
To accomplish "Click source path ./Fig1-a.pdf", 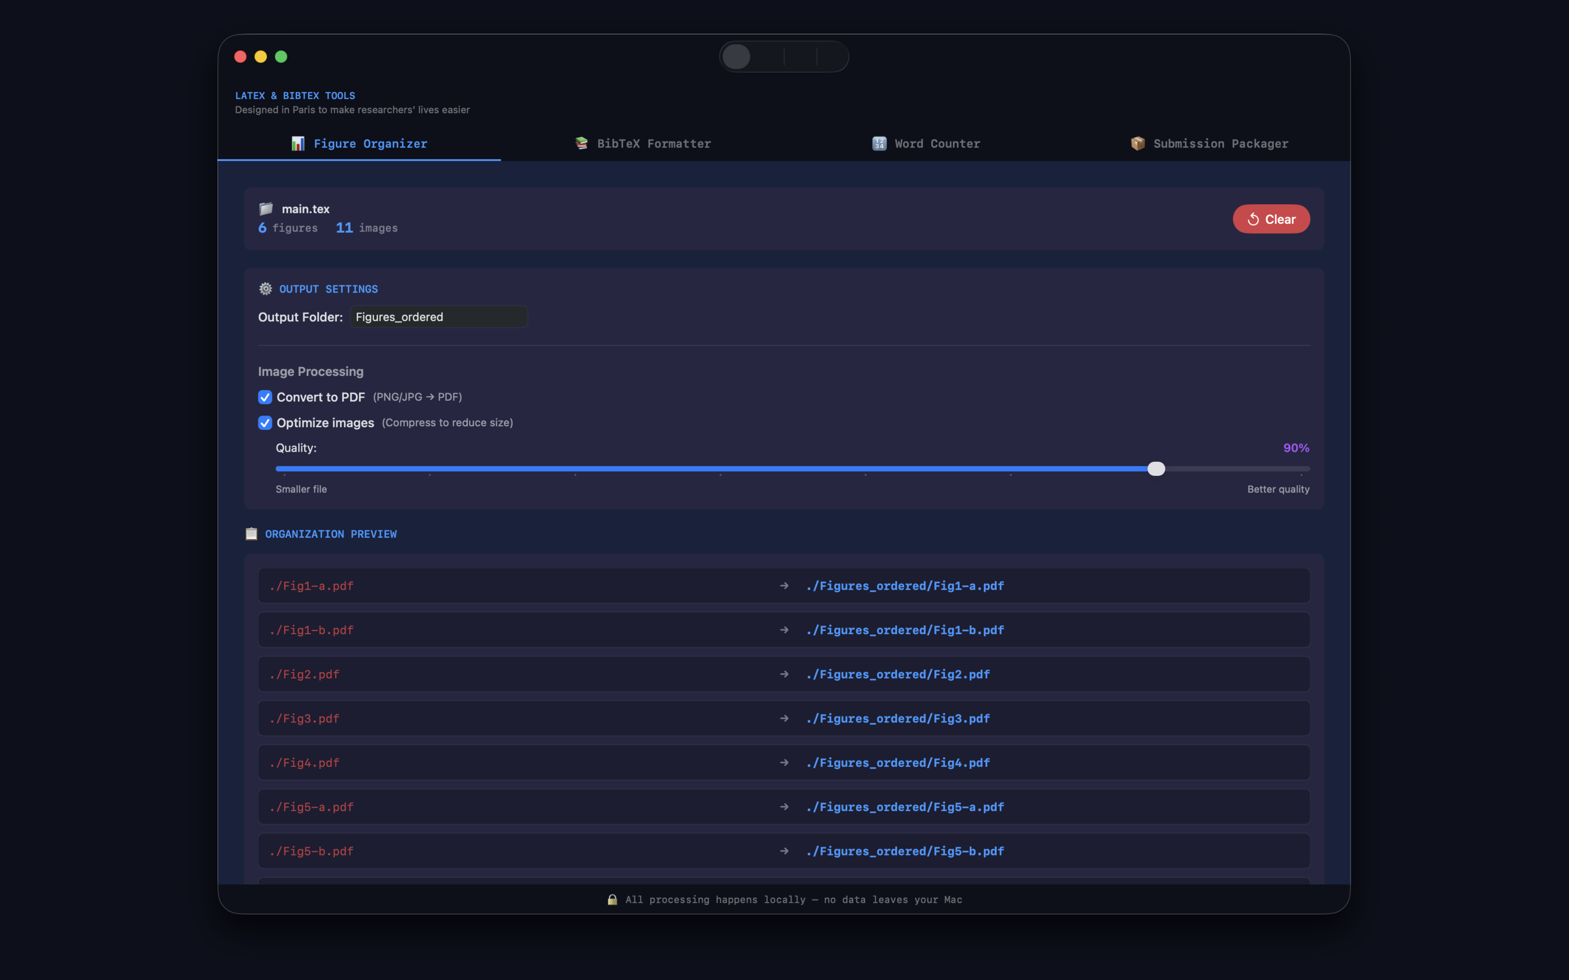I will click(x=311, y=586).
